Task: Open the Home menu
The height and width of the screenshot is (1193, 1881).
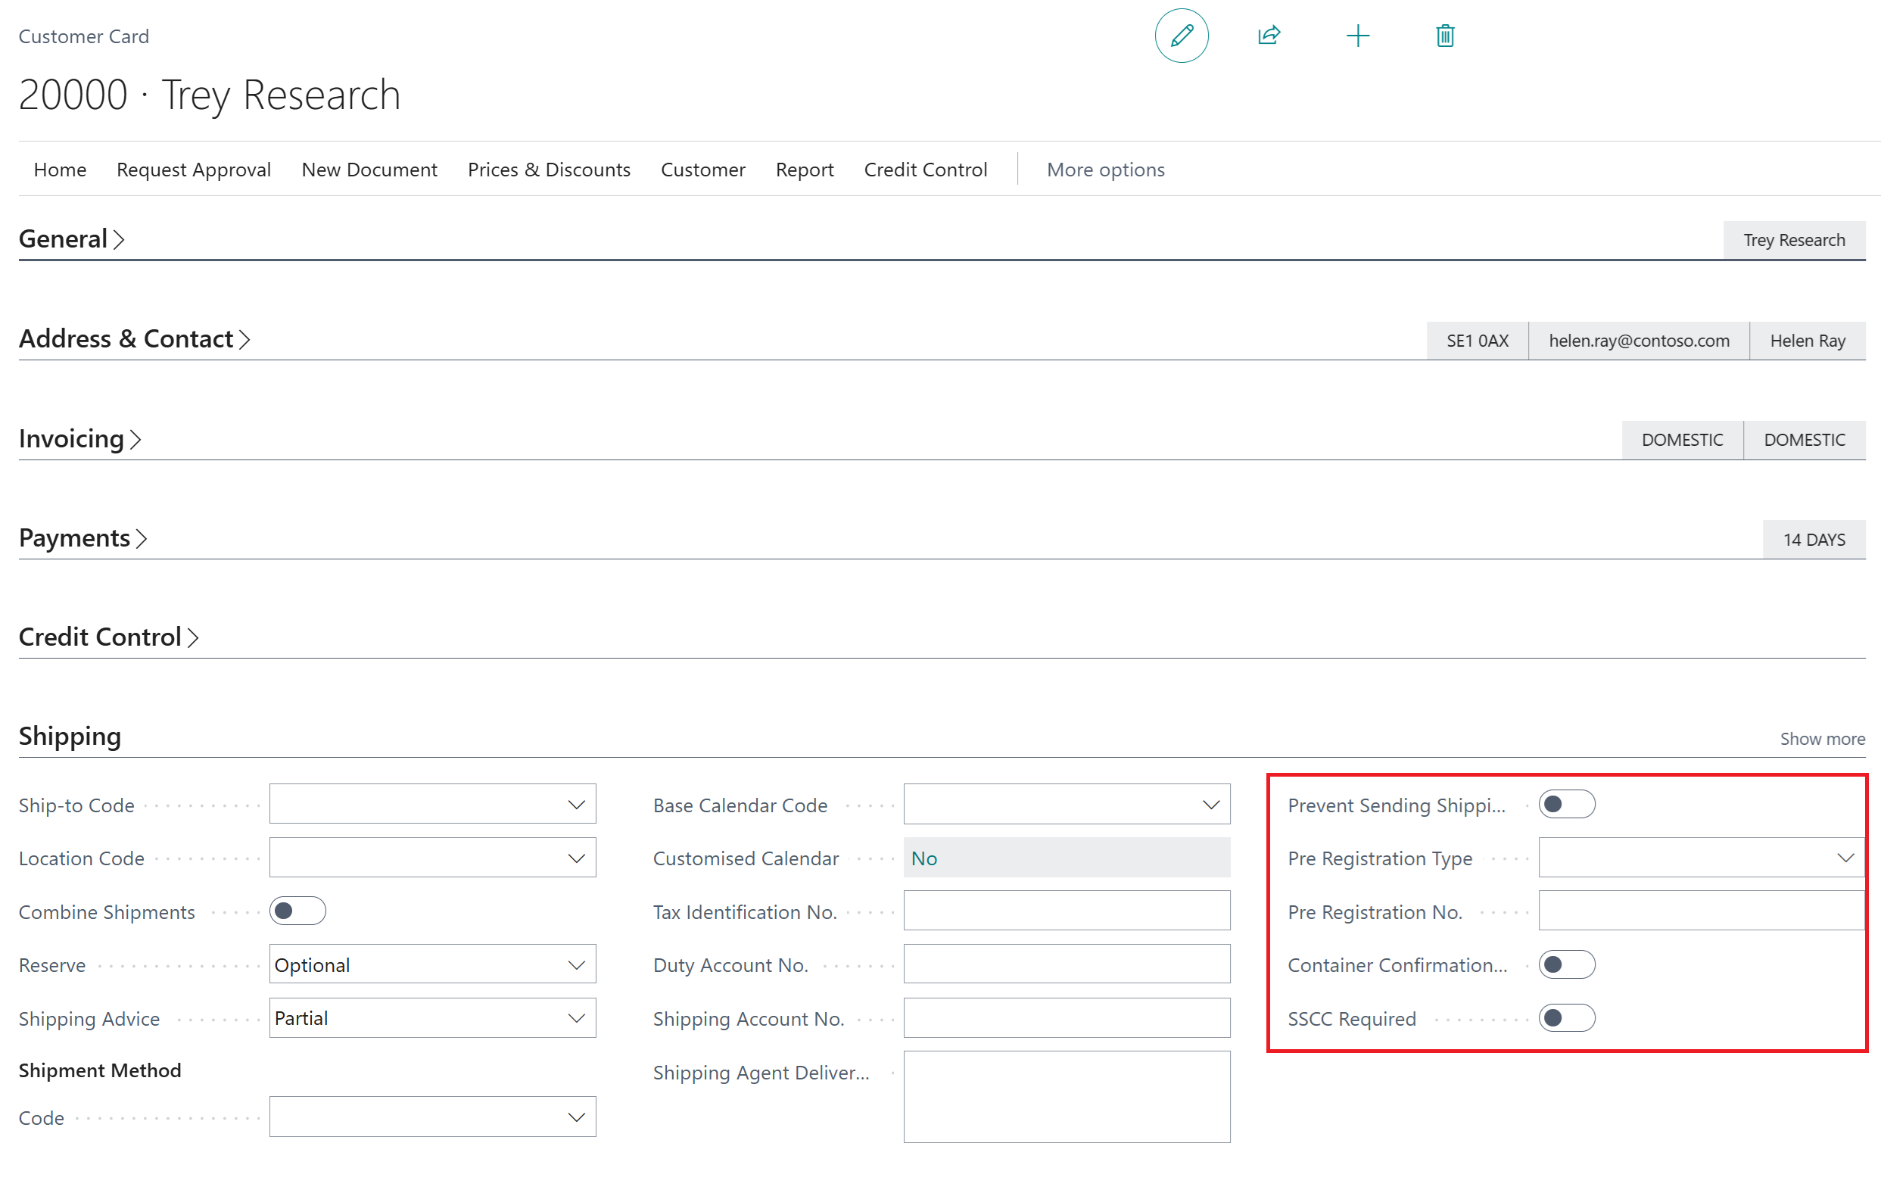Action: click(x=60, y=170)
